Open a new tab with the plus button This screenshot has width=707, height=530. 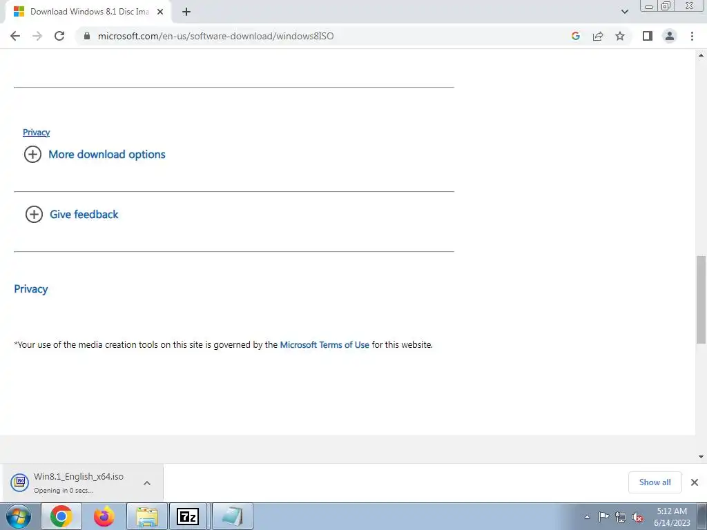point(186,12)
